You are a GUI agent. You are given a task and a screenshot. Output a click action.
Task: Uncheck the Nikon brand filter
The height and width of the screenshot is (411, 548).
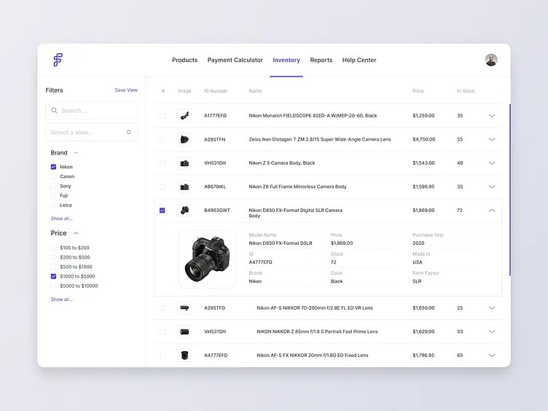pos(53,167)
